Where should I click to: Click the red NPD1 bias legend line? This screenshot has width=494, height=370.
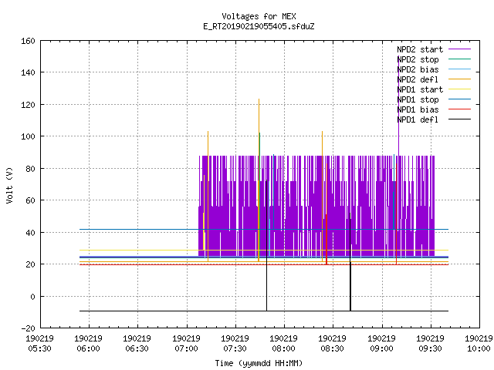(459, 109)
